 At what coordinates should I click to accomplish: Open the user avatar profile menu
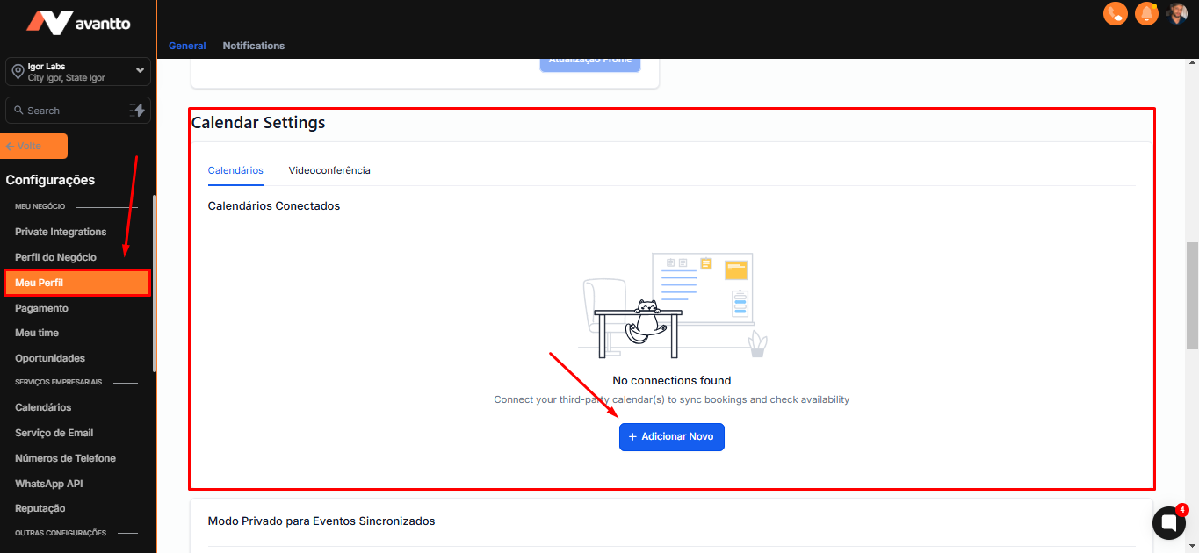(x=1177, y=13)
